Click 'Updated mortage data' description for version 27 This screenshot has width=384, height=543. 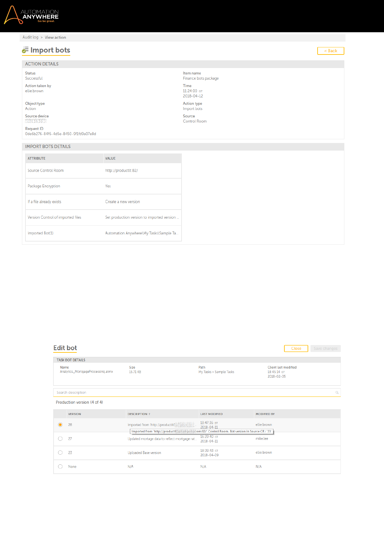162,439
